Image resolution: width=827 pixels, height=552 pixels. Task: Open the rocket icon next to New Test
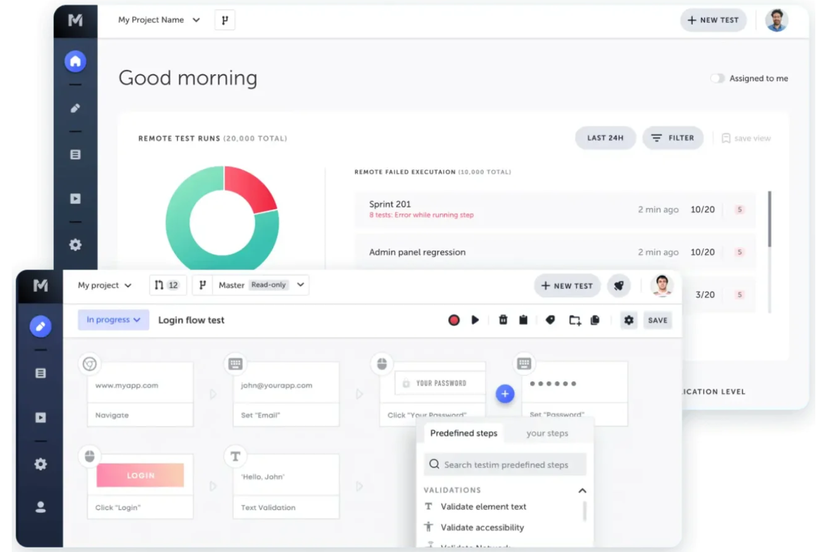(x=619, y=286)
